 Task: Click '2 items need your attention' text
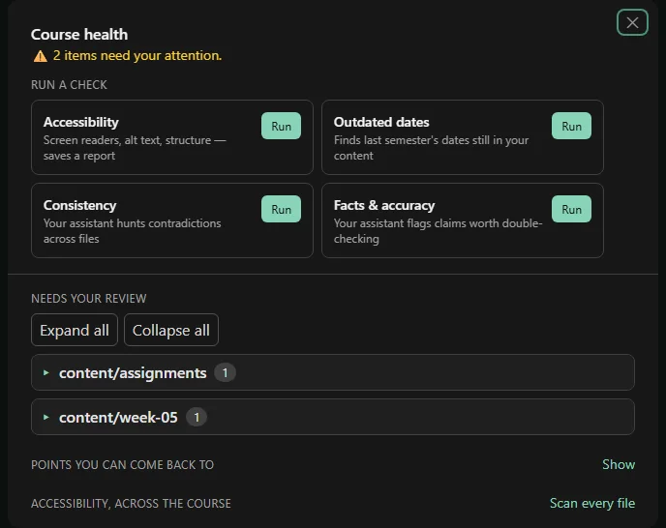tap(137, 55)
